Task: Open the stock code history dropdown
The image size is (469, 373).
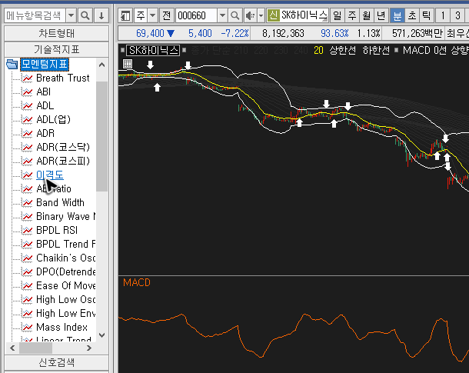Action: 222,15
